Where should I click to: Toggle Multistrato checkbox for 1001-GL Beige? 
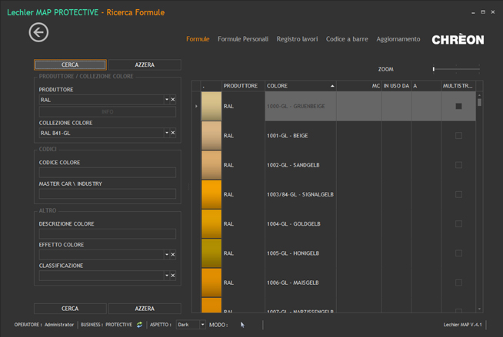pyautogui.click(x=458, y=135)
